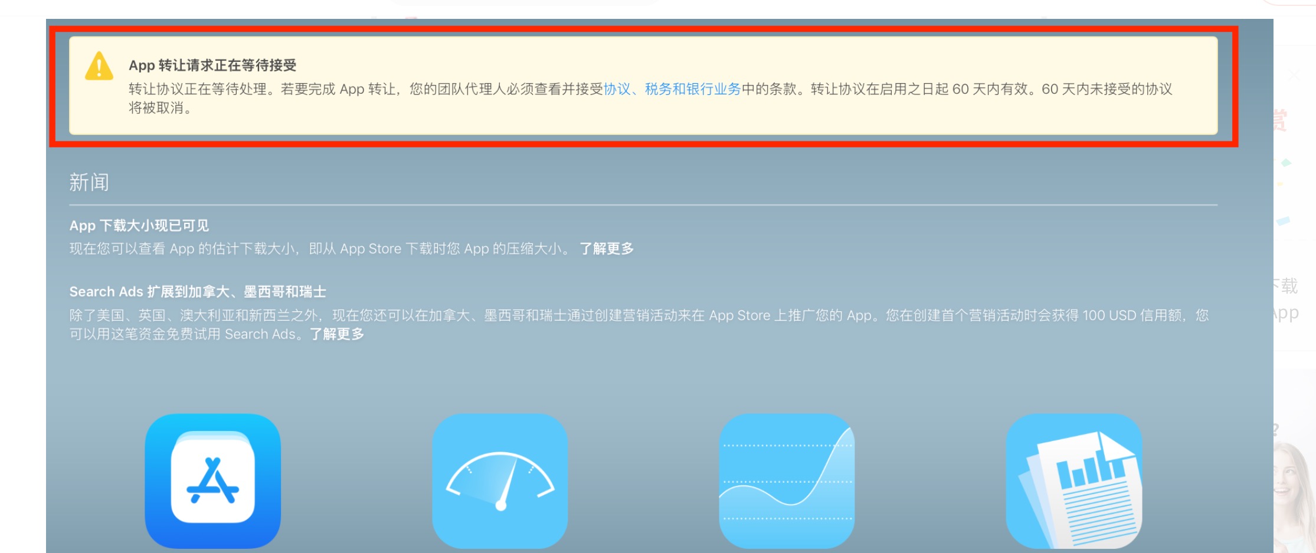Open the line chart trends icon
Viewport: 1316px width, 553px height.
coord(787,480)
